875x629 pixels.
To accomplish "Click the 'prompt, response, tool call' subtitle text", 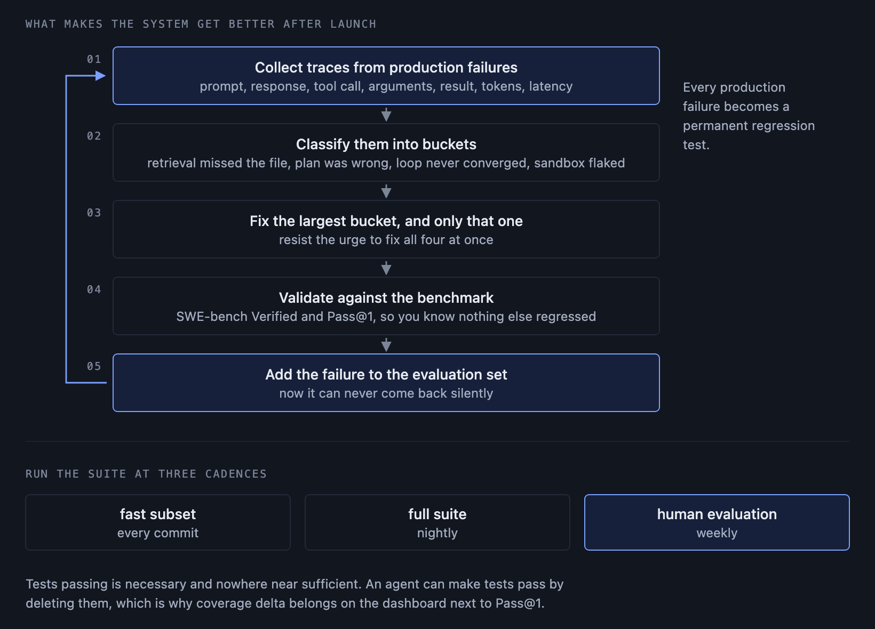I will [x=386, y=86].
